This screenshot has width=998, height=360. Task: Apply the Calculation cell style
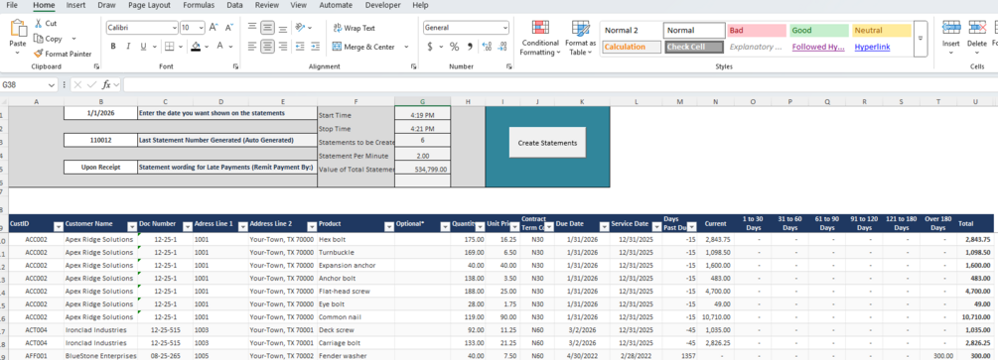(632, 47)
